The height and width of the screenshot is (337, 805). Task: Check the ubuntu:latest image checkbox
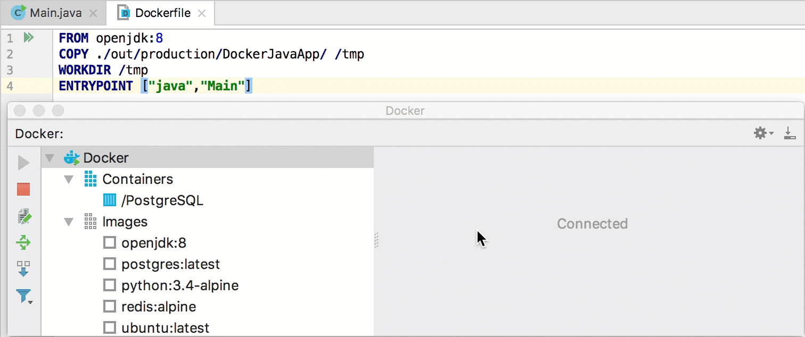pyautogui.click(x=110, y=327)
